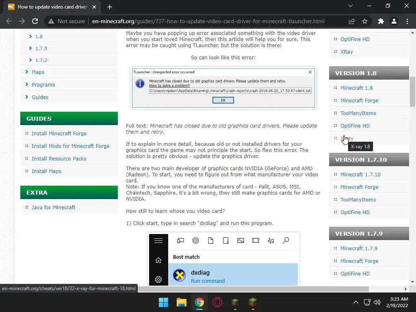The height and width of the screenshot is (312, 416).
Task: Expand the 1.7.2 category in sidebar
Action: pyautogui.click(x=41, y=60)
